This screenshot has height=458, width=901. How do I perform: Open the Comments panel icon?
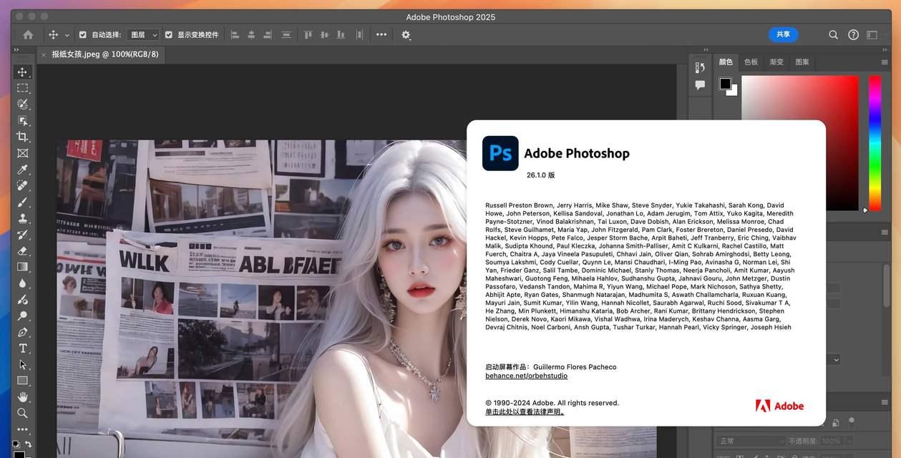[x=700, y=84]
